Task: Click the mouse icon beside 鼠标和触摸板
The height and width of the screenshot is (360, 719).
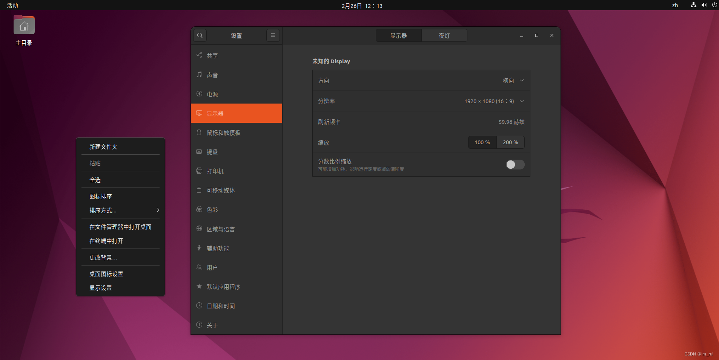Action: pos(199,132)
